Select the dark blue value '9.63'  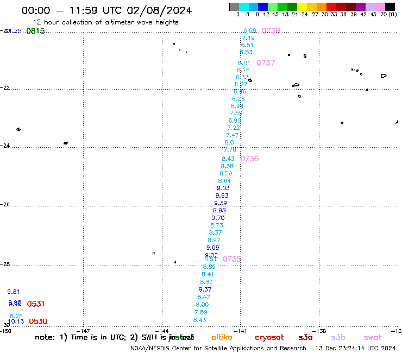click(222, 196)
